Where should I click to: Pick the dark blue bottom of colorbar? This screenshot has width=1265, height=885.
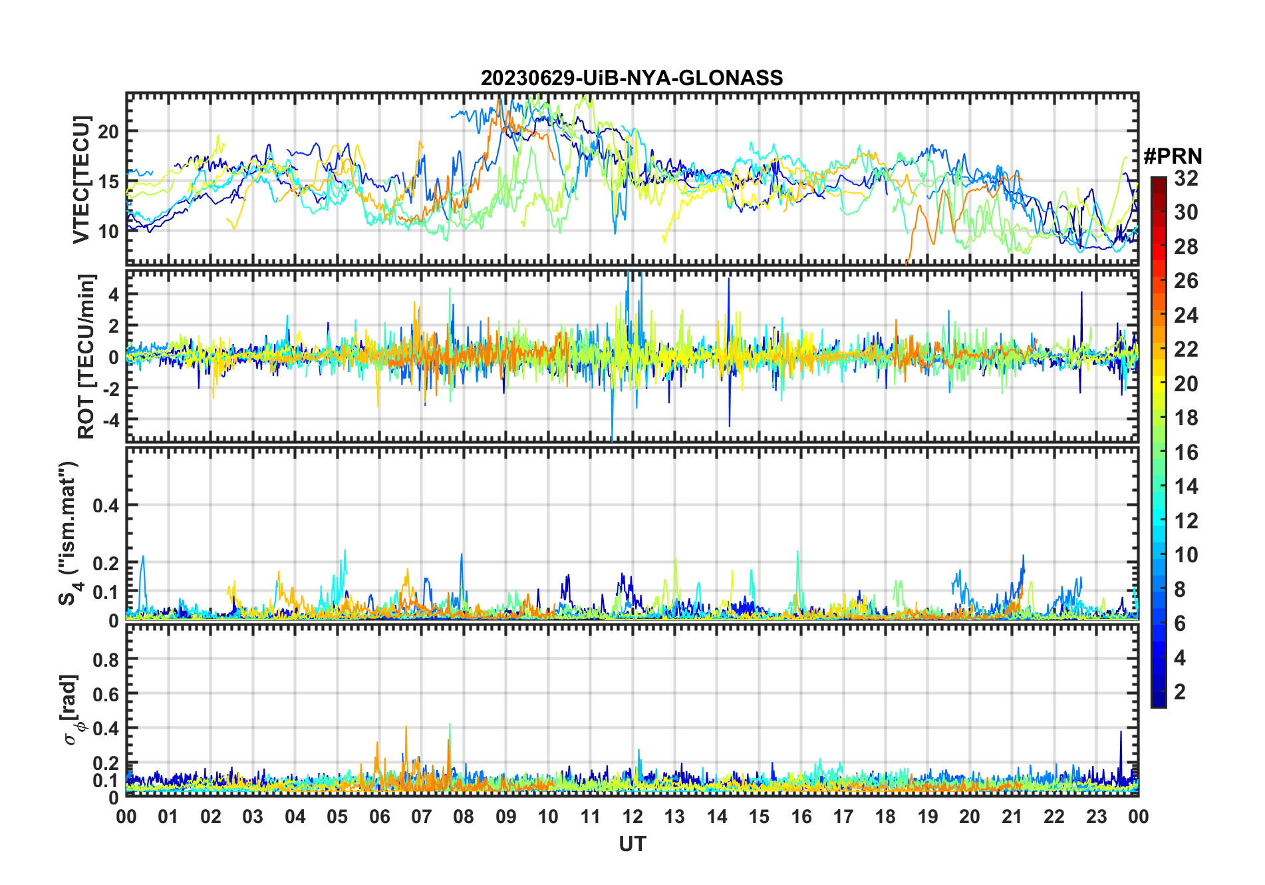pos(1159,700)
